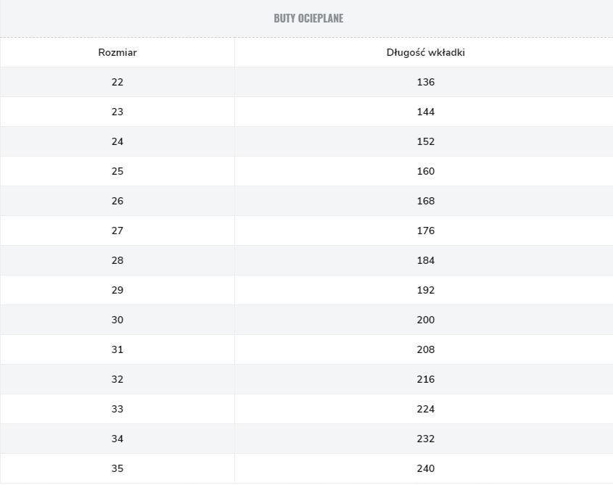Viewport: 613px width, 485px height.
Task: Select size 28 cell
Action: pyautogui.click(x=118, y=260)
